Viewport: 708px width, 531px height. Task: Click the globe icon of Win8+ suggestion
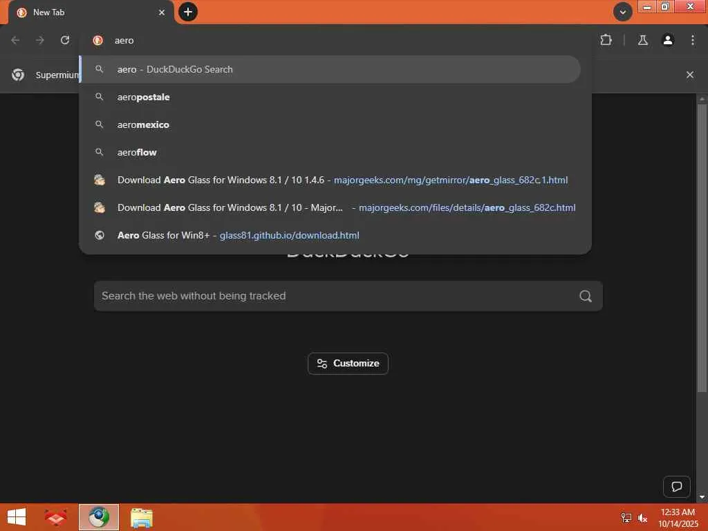[x=100, y=235]
